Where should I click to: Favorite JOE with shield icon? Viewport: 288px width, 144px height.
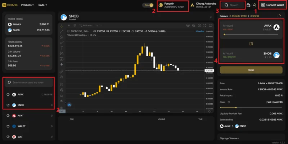point(8,137)
